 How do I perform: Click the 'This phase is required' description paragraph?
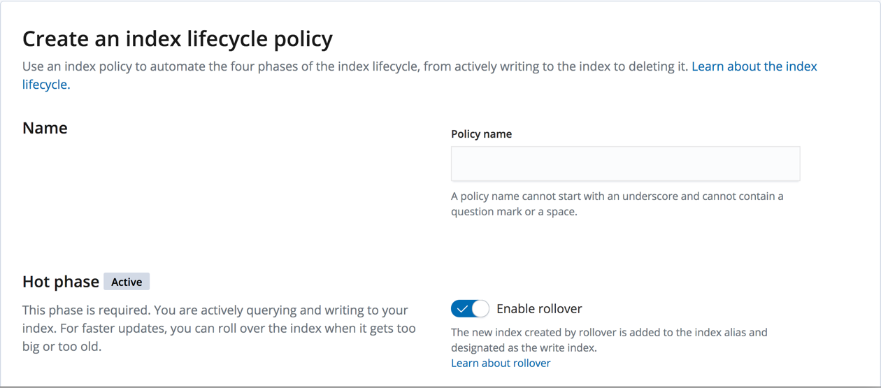215,310
